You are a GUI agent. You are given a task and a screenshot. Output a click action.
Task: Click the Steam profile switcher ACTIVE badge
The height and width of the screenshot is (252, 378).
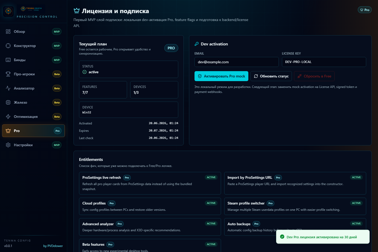(x=356, y=203)
